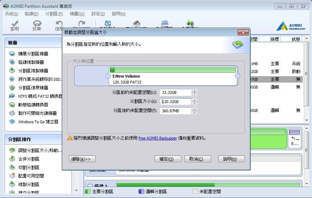Screen dimensions: 312x198
Task: Click the right partition resize handle
Action: (x=238, y=76)
